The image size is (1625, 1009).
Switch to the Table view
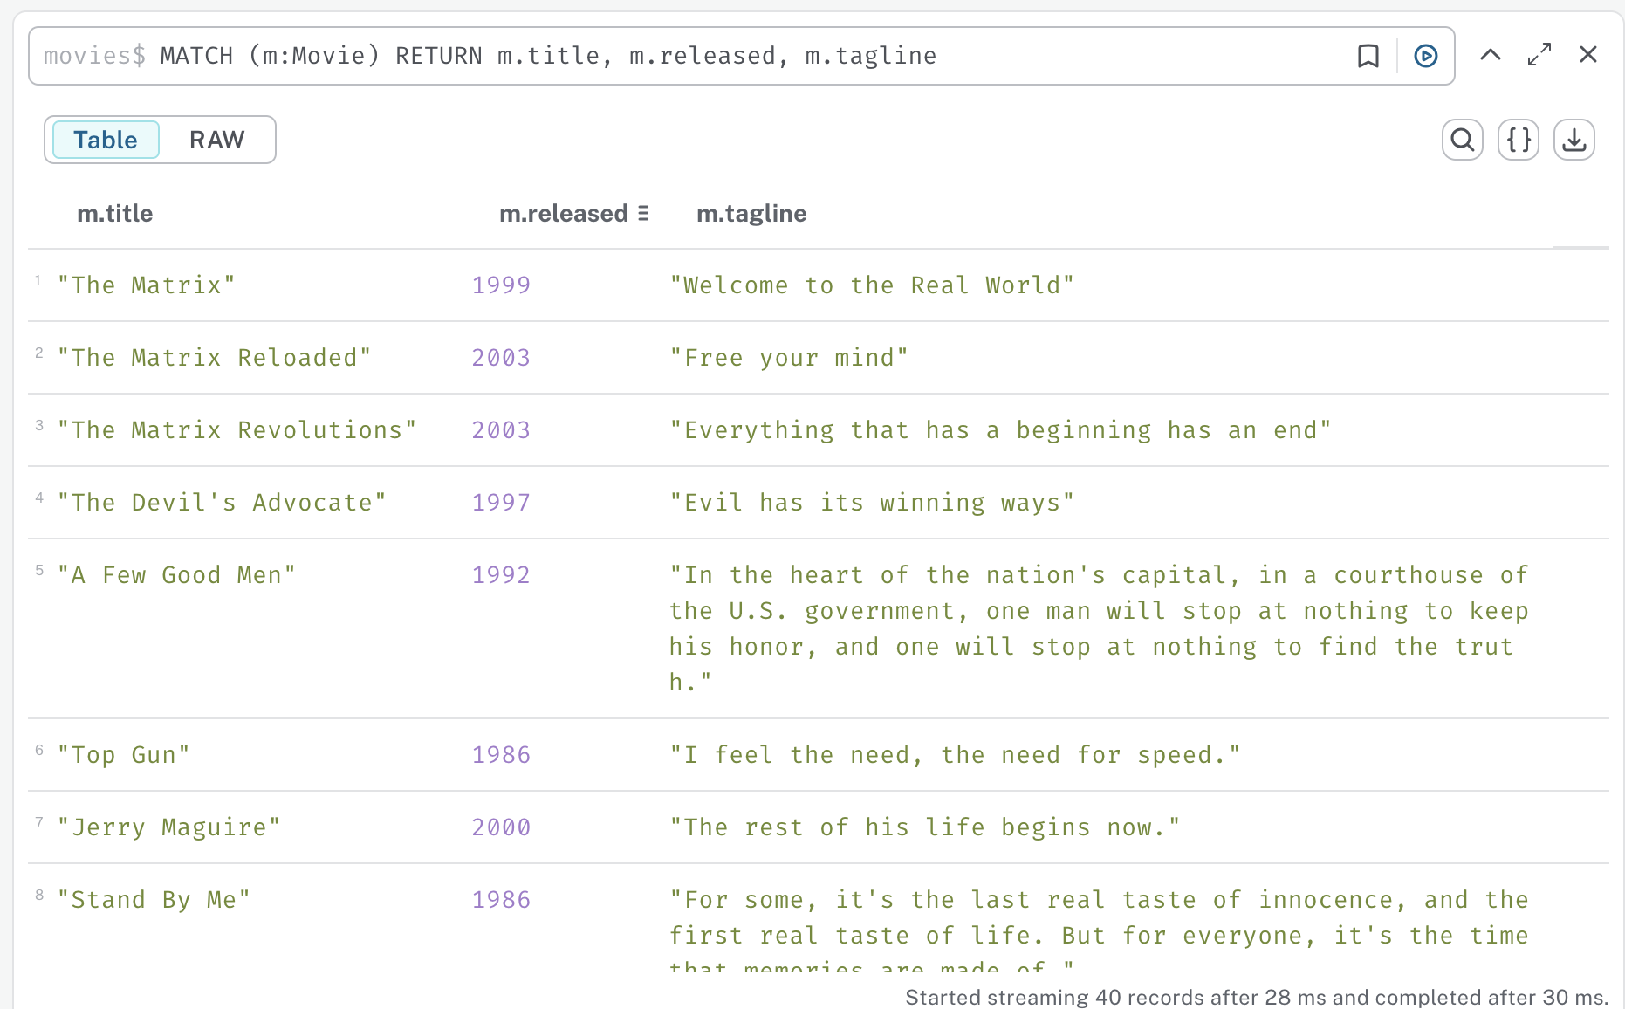click(x=106, y=140)
